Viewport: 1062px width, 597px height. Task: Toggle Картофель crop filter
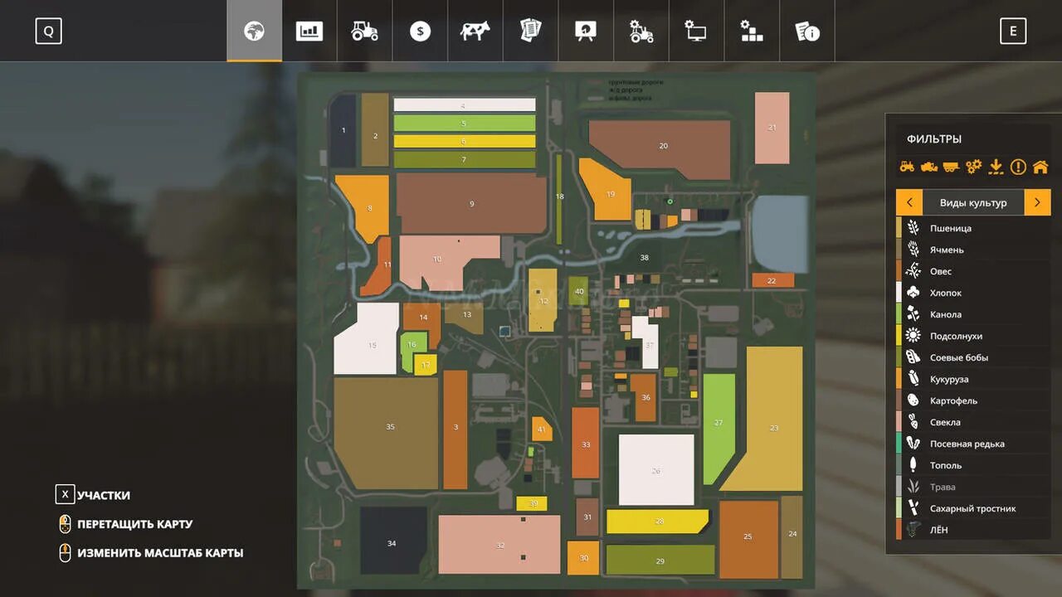coord(973,400)
